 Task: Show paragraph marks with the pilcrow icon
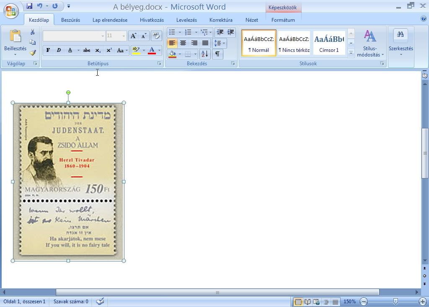[217, 54]
